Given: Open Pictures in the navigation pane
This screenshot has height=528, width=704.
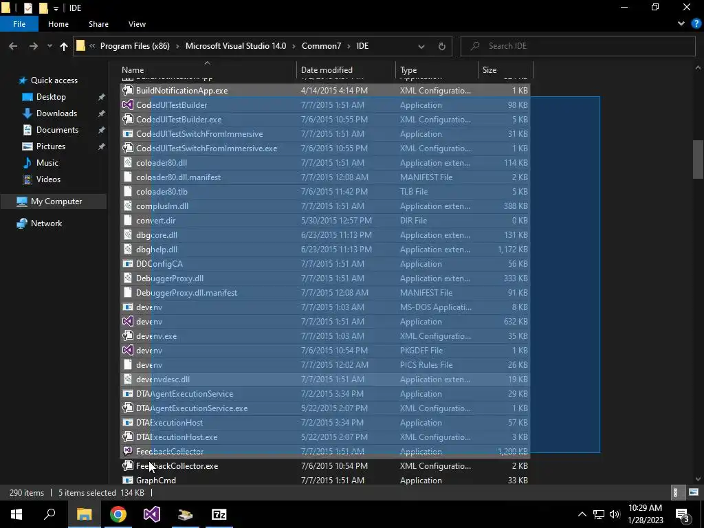Looking at the screenshot, I should [x=51, y=146].
